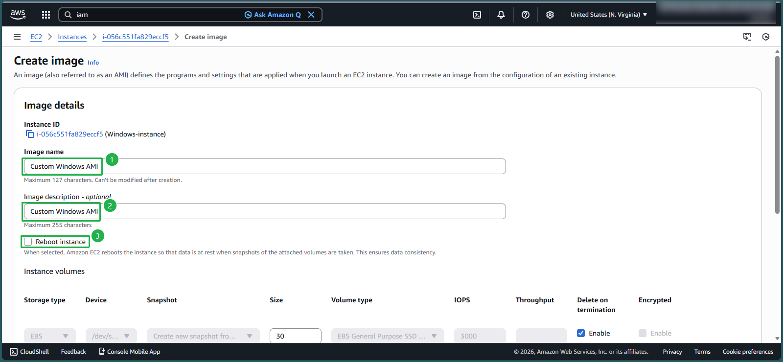
Task: Click the scrollbar down arrow
Action: click(x=777, y=339)
